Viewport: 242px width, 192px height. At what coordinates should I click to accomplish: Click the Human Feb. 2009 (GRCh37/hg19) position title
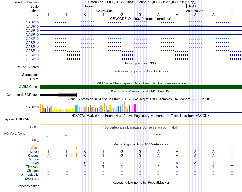[x=111, y=2]
